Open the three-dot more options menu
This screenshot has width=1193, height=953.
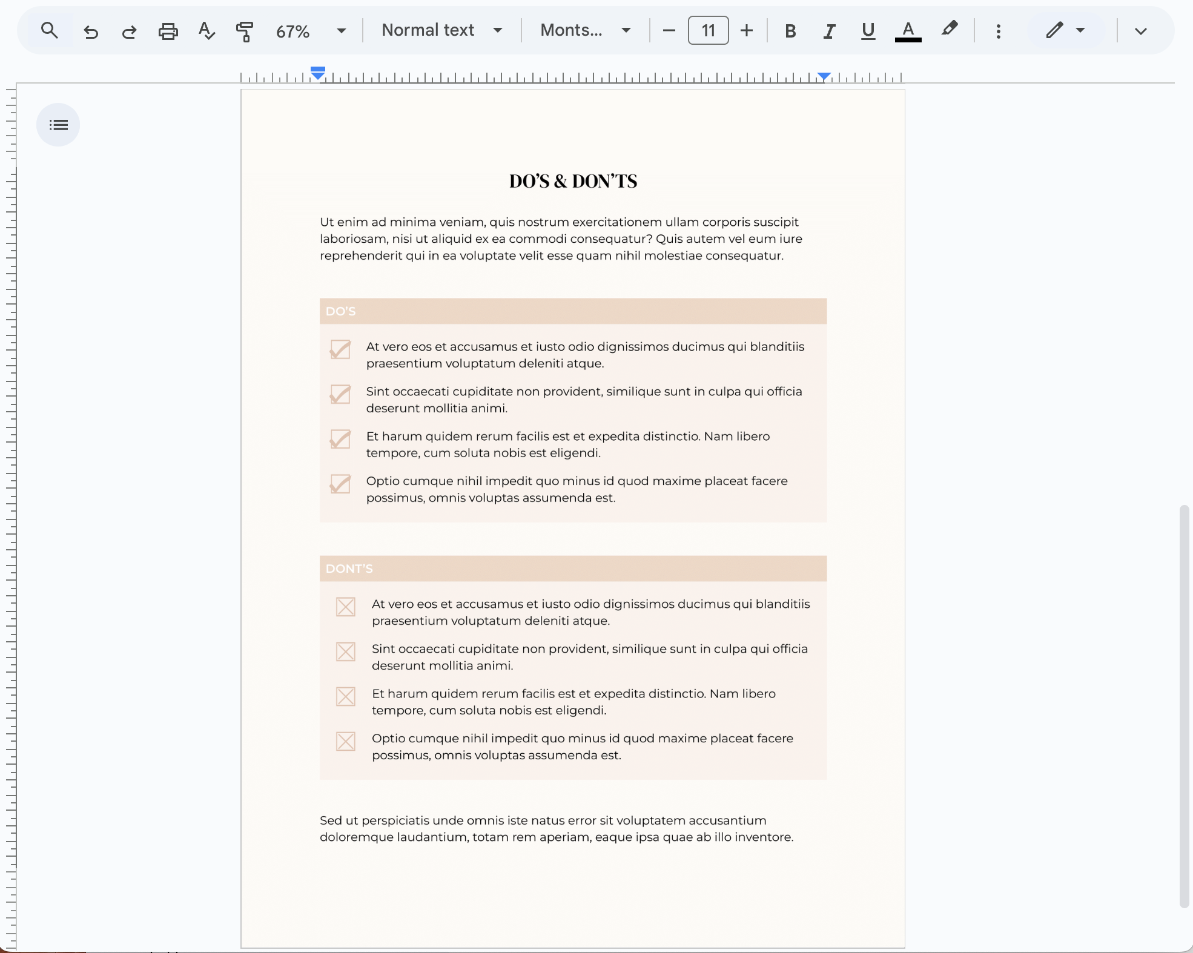coord(998,31)
